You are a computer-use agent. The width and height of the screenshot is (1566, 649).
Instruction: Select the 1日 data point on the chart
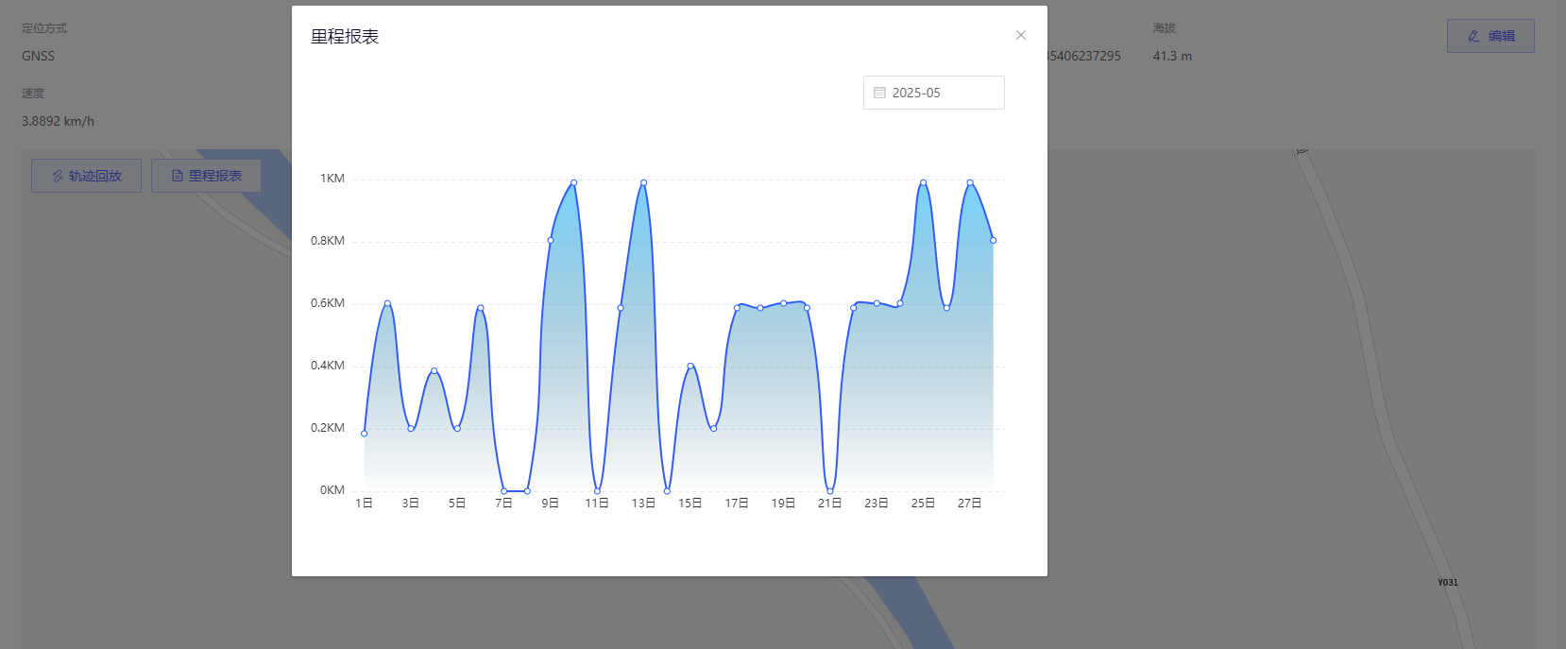pos(364,434)
